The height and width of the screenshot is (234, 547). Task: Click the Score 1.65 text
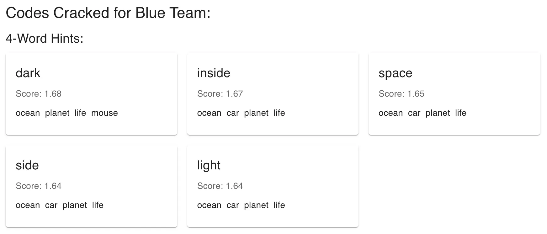(401, 94)
